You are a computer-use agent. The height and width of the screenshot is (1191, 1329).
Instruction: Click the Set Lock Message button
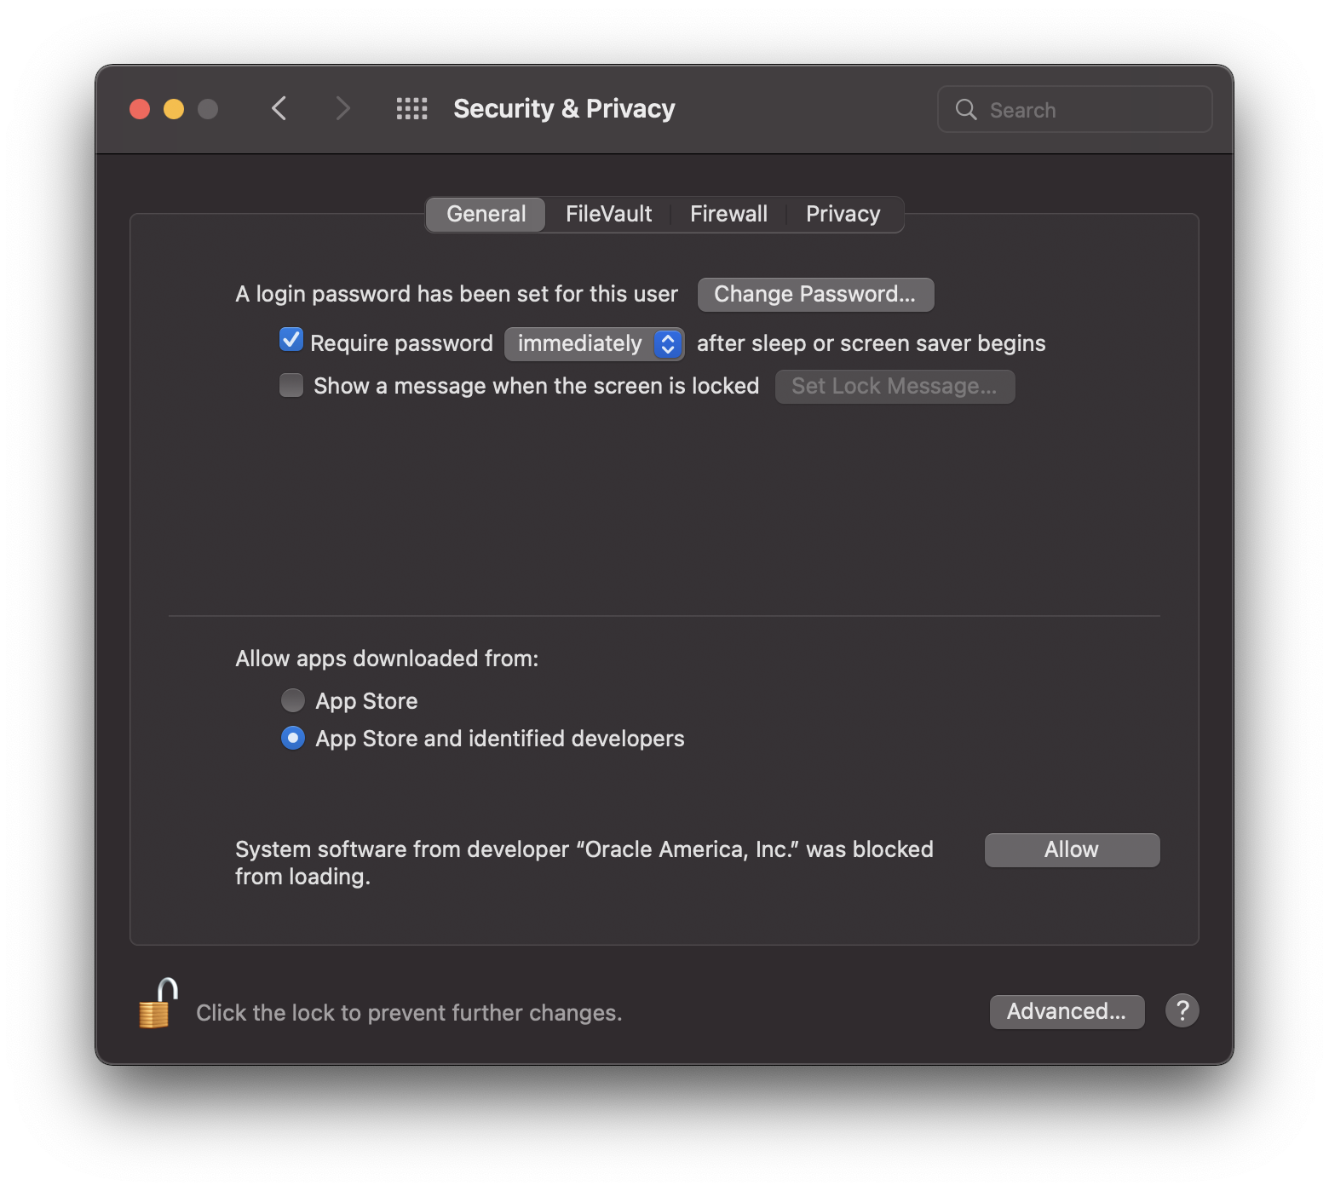tap(895, 386)
